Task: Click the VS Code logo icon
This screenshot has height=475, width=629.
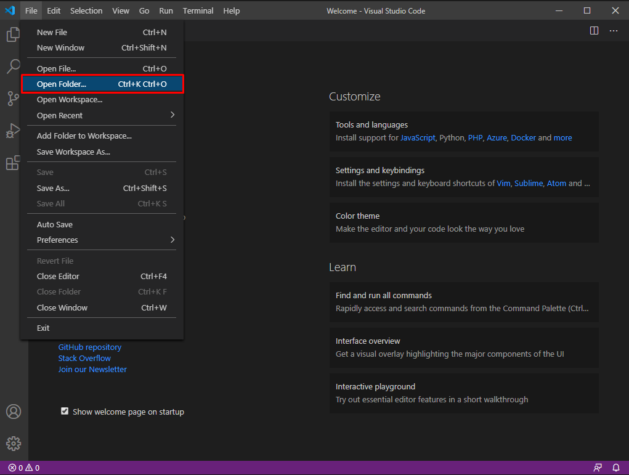Action: (x=10, y=10)
